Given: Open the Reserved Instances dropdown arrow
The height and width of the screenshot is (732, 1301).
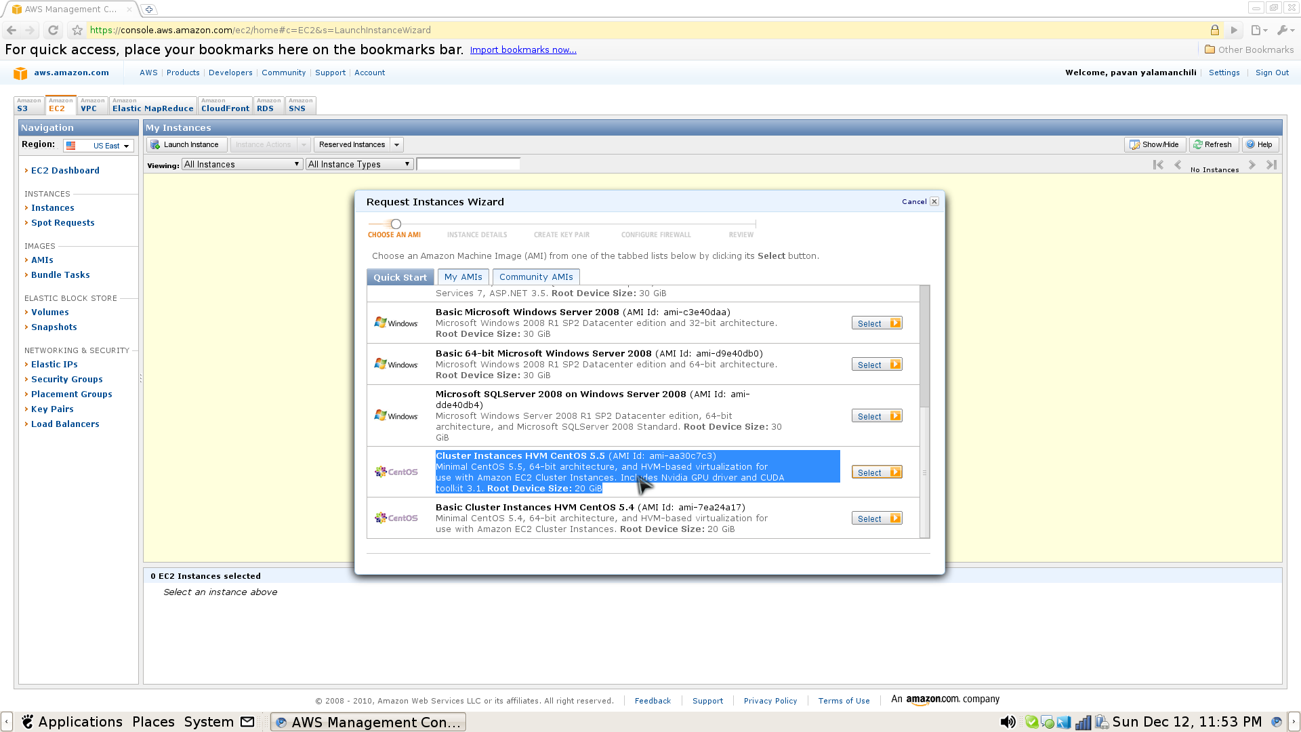Looking at the screenshot, I should pyautogui.click(x=397, y=144).
